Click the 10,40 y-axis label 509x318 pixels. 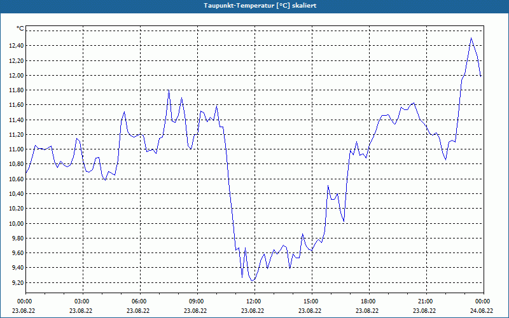coord(17,194)
